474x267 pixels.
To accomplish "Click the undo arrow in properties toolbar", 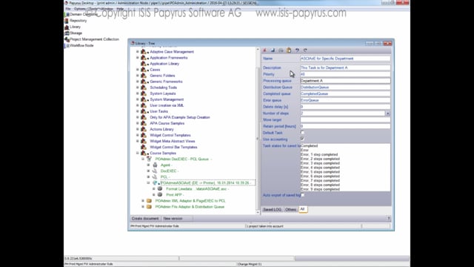I will tap(297, 50).
